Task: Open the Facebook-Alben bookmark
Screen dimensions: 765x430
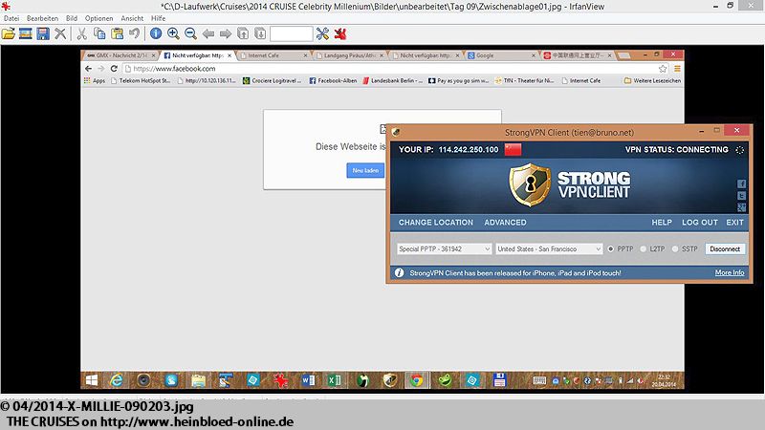Action: 333,81
